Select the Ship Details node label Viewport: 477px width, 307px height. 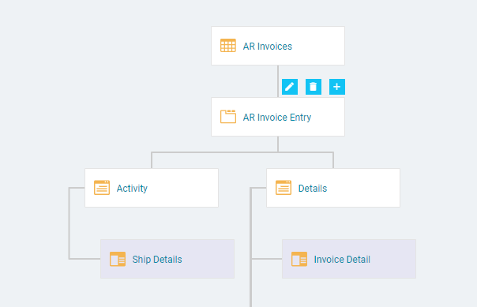157,260
